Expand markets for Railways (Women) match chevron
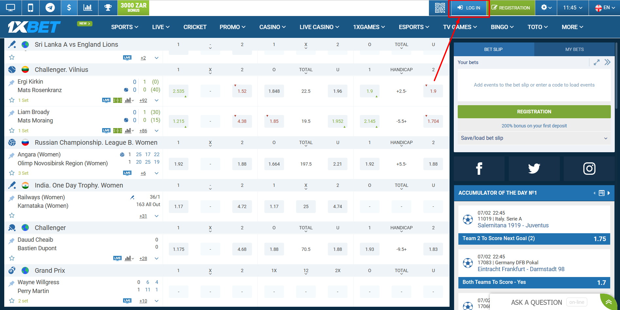Viewport: 620px width, 310px height. coord(157,216)
